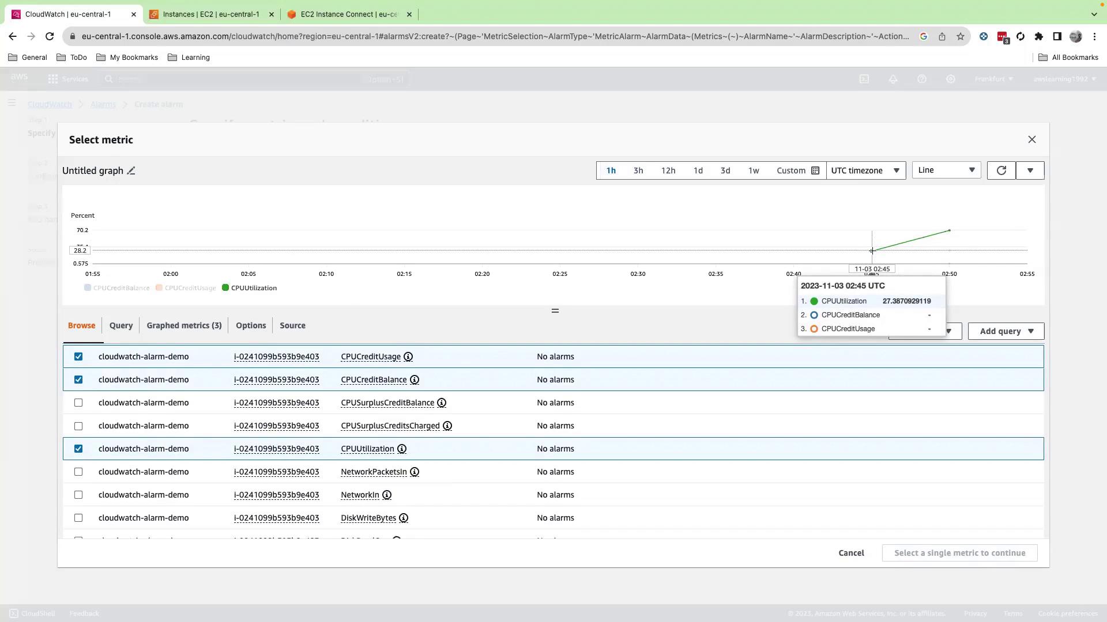
Task: Open the Add query dropdown
Action: (x=1006, y=332)
